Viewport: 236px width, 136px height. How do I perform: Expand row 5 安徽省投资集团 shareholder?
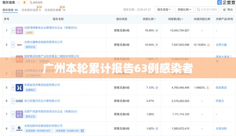pos(13,88)
